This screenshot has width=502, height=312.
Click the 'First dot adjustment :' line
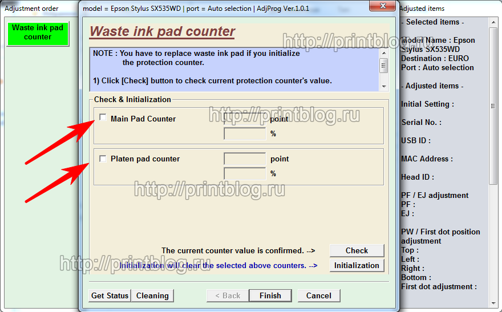pos(439,286)
